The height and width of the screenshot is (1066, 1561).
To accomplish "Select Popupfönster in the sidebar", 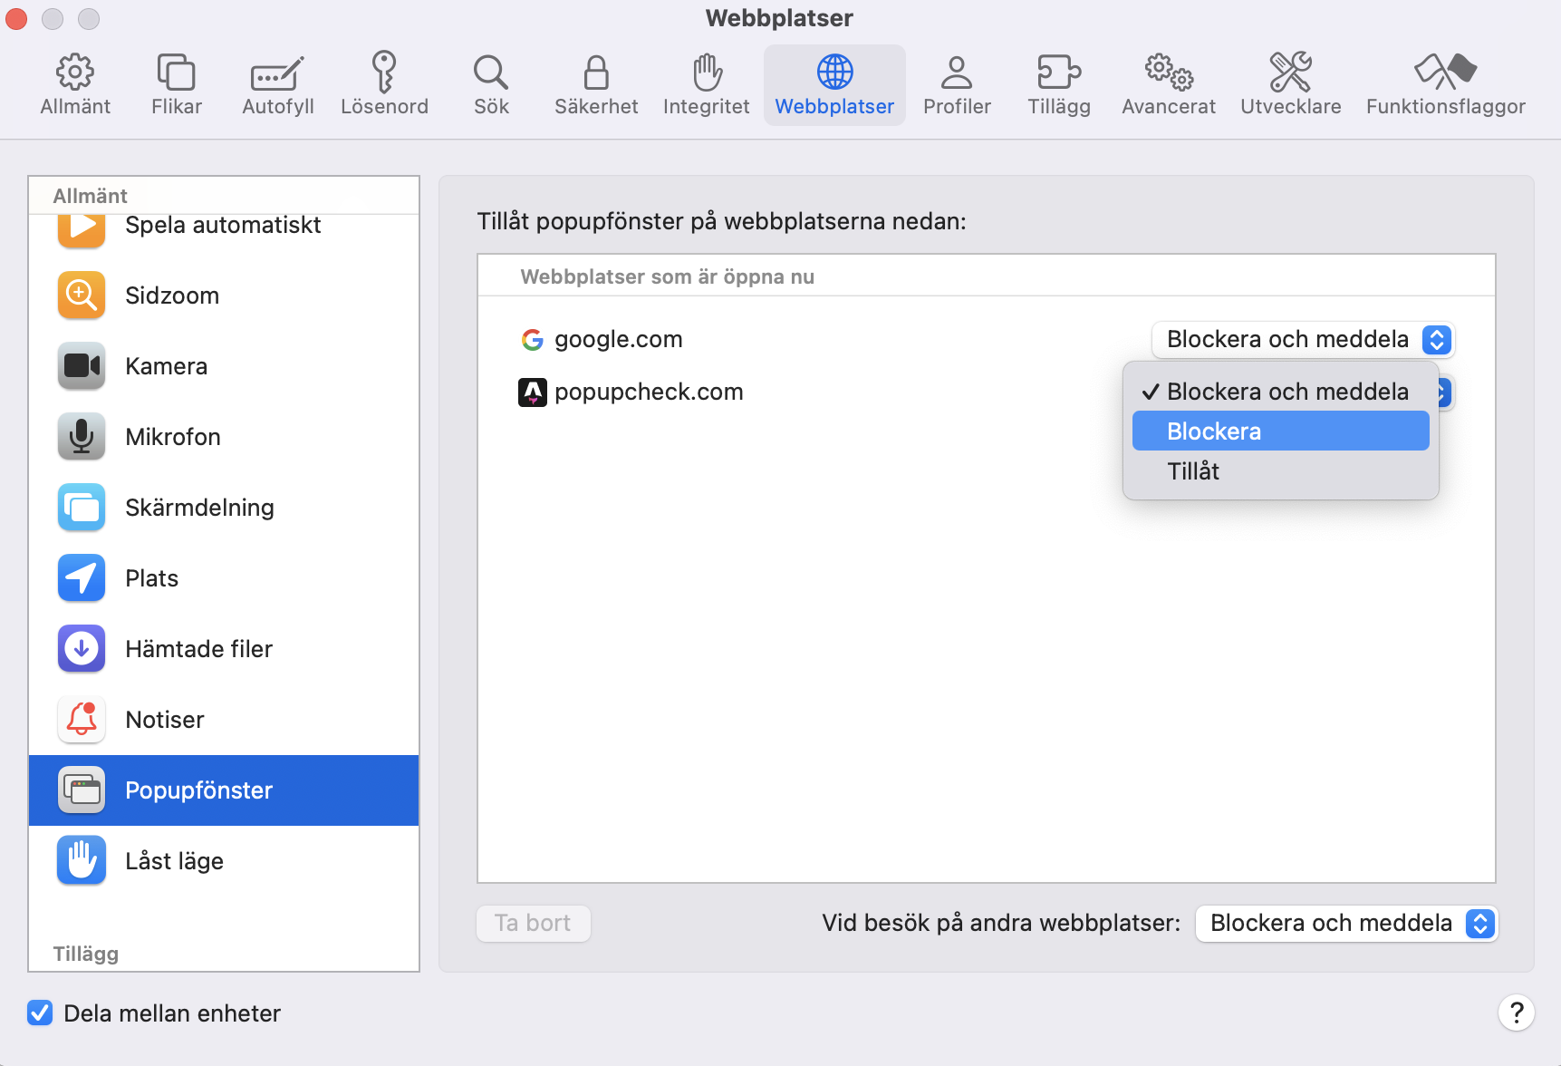I will (x=224, y=790).
